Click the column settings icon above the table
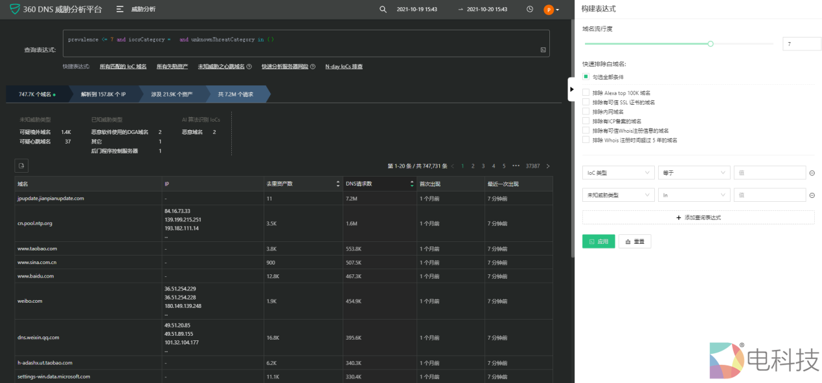 pos(21,166)
